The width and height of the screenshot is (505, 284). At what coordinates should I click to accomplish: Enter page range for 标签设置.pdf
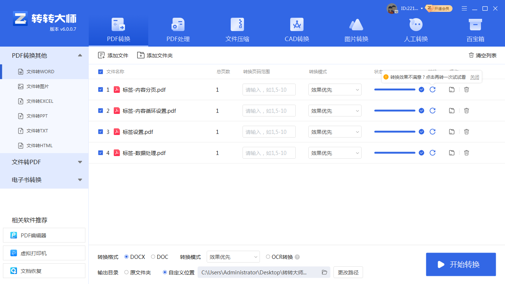click(269, 131)
